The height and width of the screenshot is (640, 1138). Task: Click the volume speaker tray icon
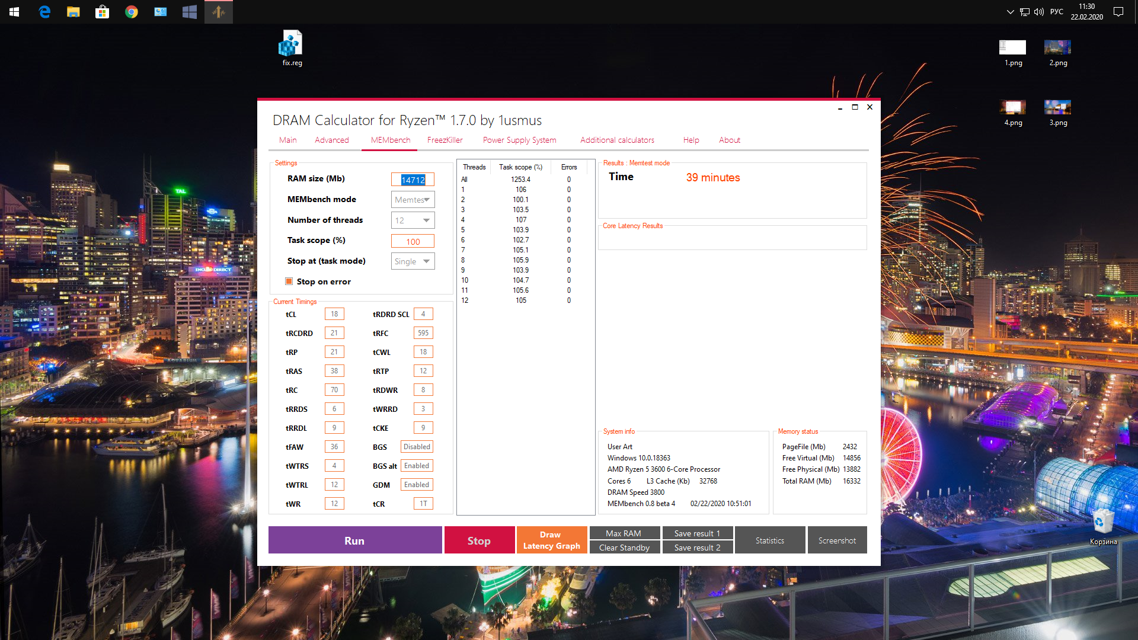1038,12
